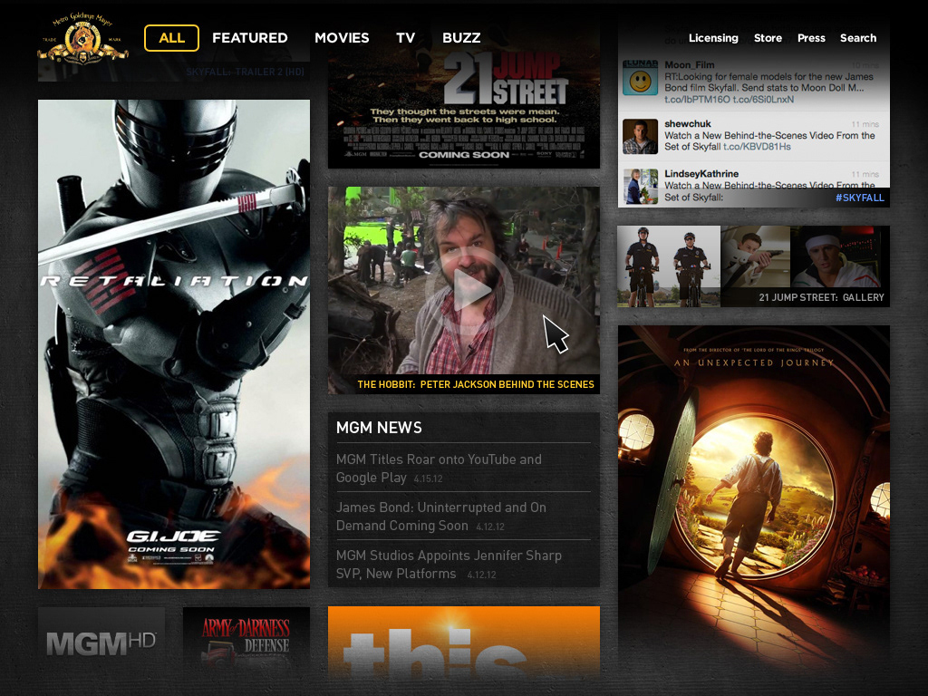Click 'THE HOBBIT: PETER JACKSON BEHIND THE SCENES' caption
This screenshot has height=696, width=928.
[476, 384]
